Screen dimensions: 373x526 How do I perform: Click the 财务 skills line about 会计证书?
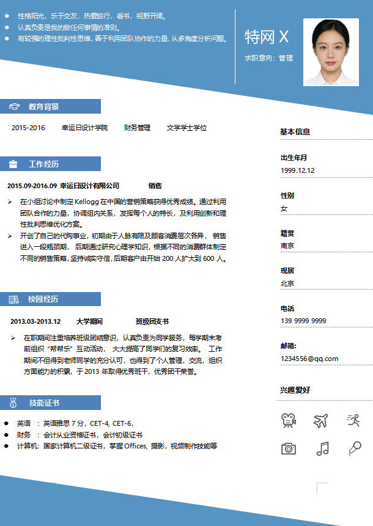[79, 435]
